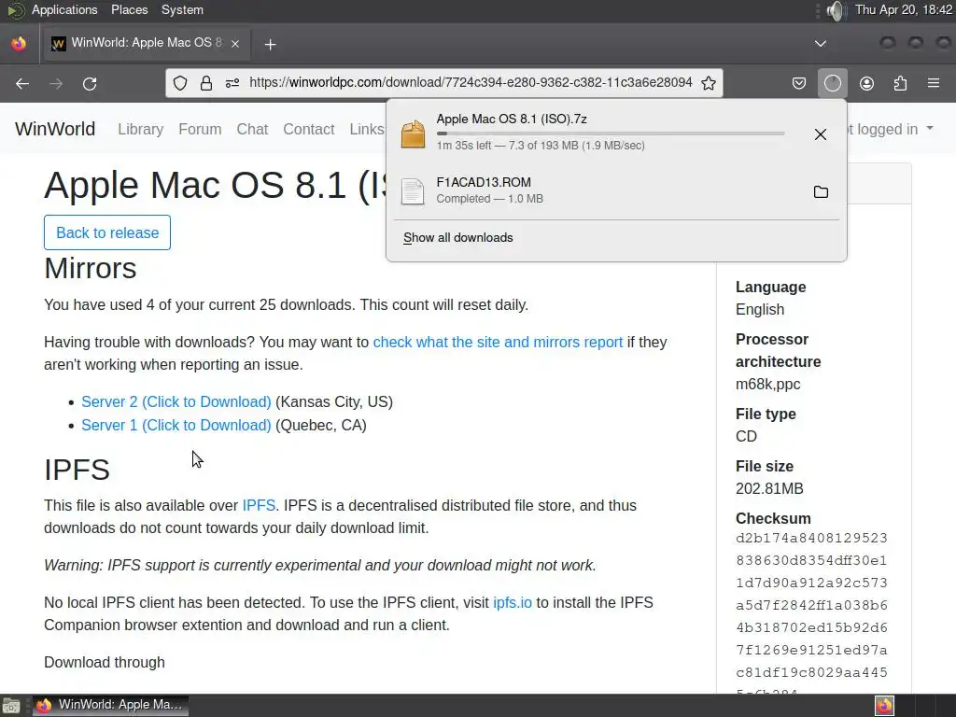Image resolution: width=956 pixels, height=717 pixels.
Task: Open the Applications menu
Action: (64, 9)
